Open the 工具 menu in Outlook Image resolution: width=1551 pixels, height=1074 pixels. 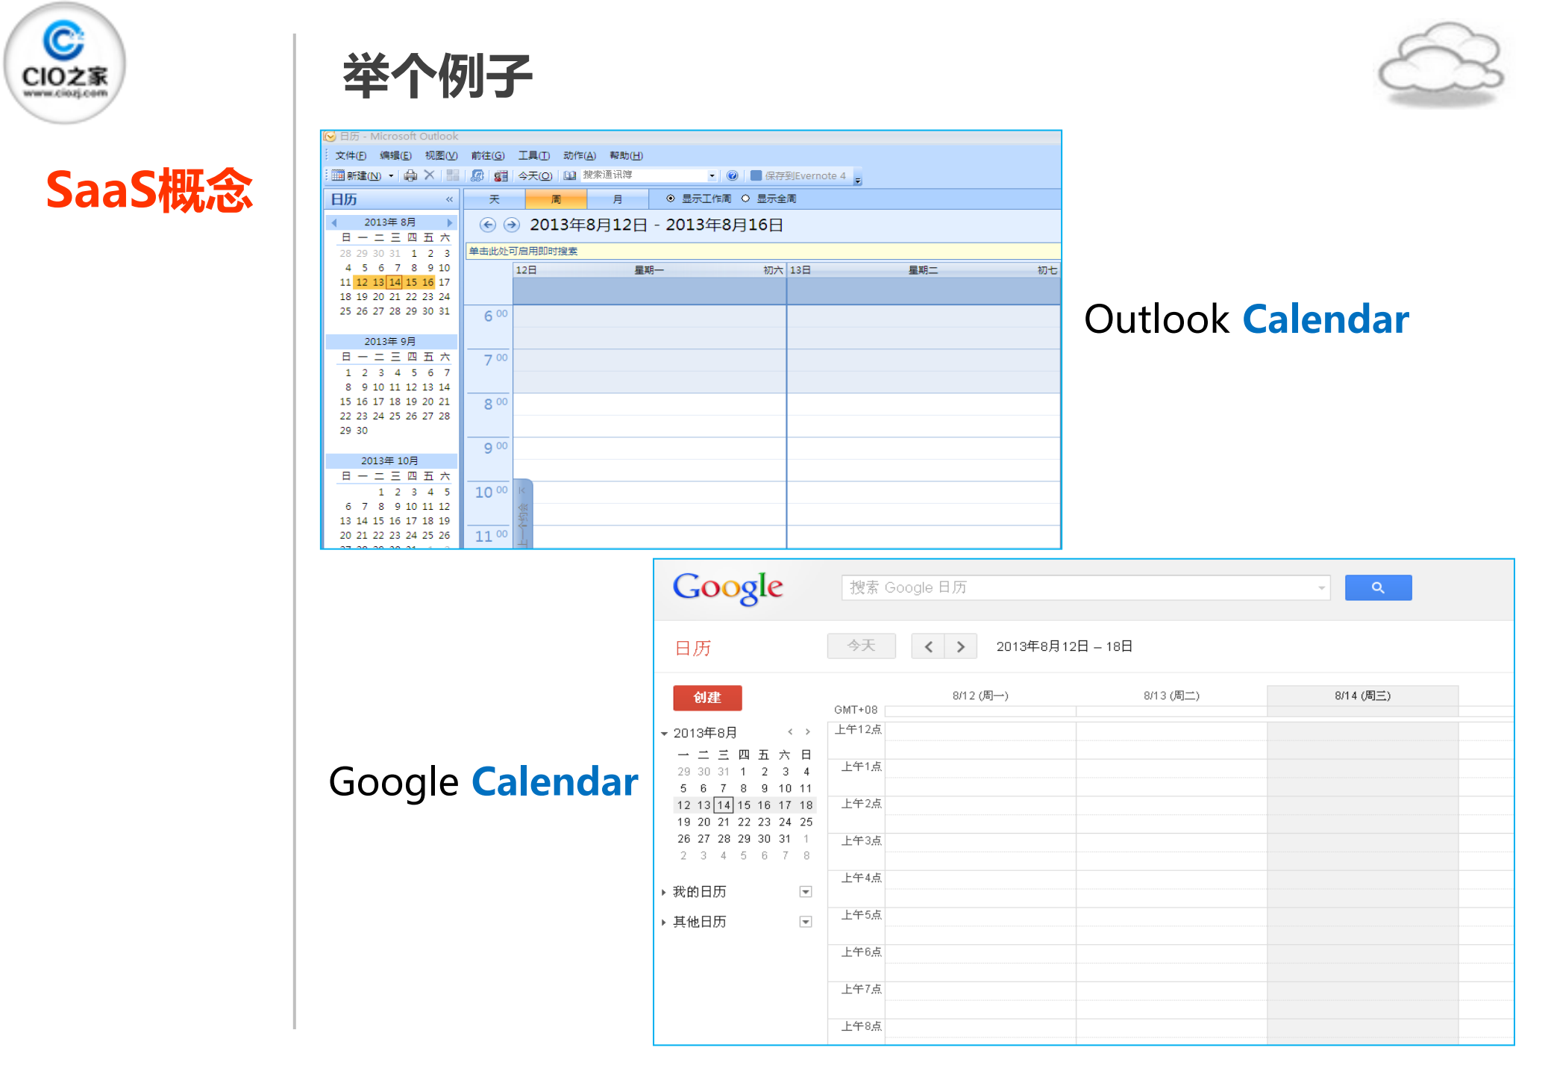(x=533, y=155)
